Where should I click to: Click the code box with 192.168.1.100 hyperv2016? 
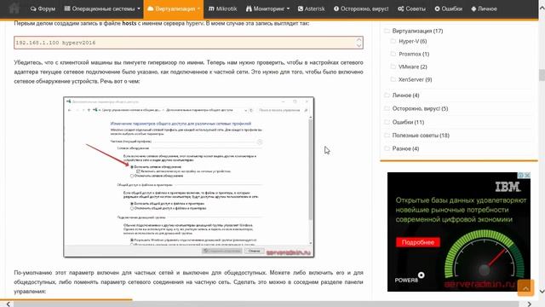189,43
